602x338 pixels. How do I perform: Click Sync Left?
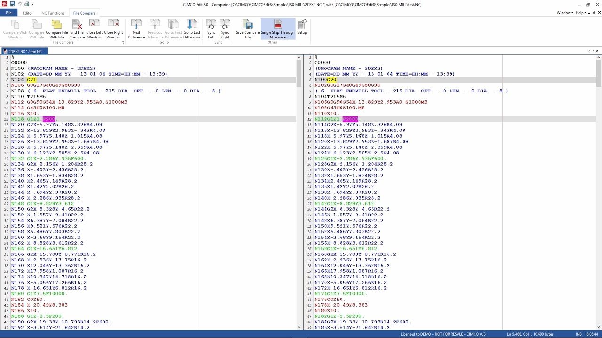[211, 29]
